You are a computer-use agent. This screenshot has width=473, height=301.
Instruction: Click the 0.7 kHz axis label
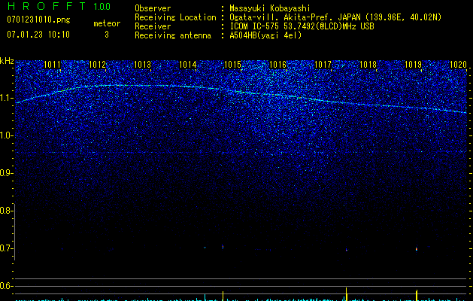click(7, 248)
